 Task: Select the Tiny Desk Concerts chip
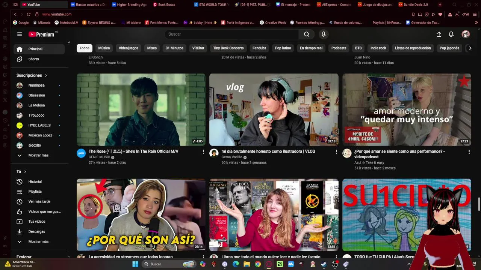click(x=228, y=48)
